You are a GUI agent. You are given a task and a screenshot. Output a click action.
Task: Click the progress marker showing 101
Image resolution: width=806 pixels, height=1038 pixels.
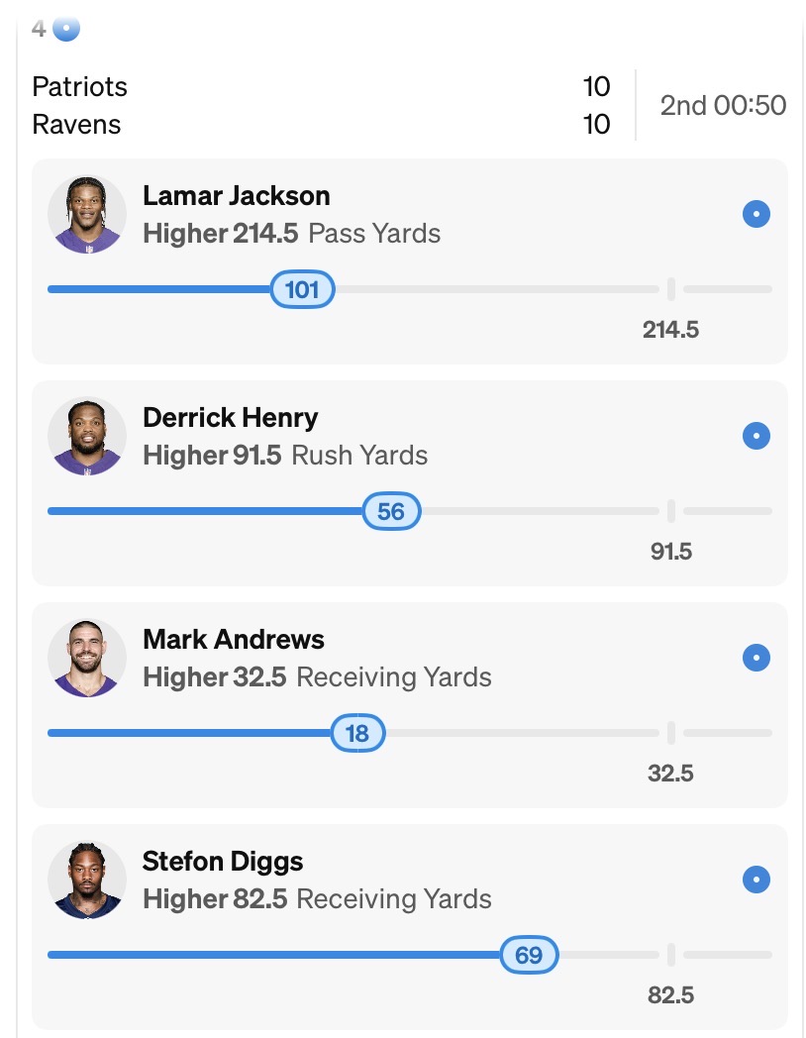click(302, 289)
